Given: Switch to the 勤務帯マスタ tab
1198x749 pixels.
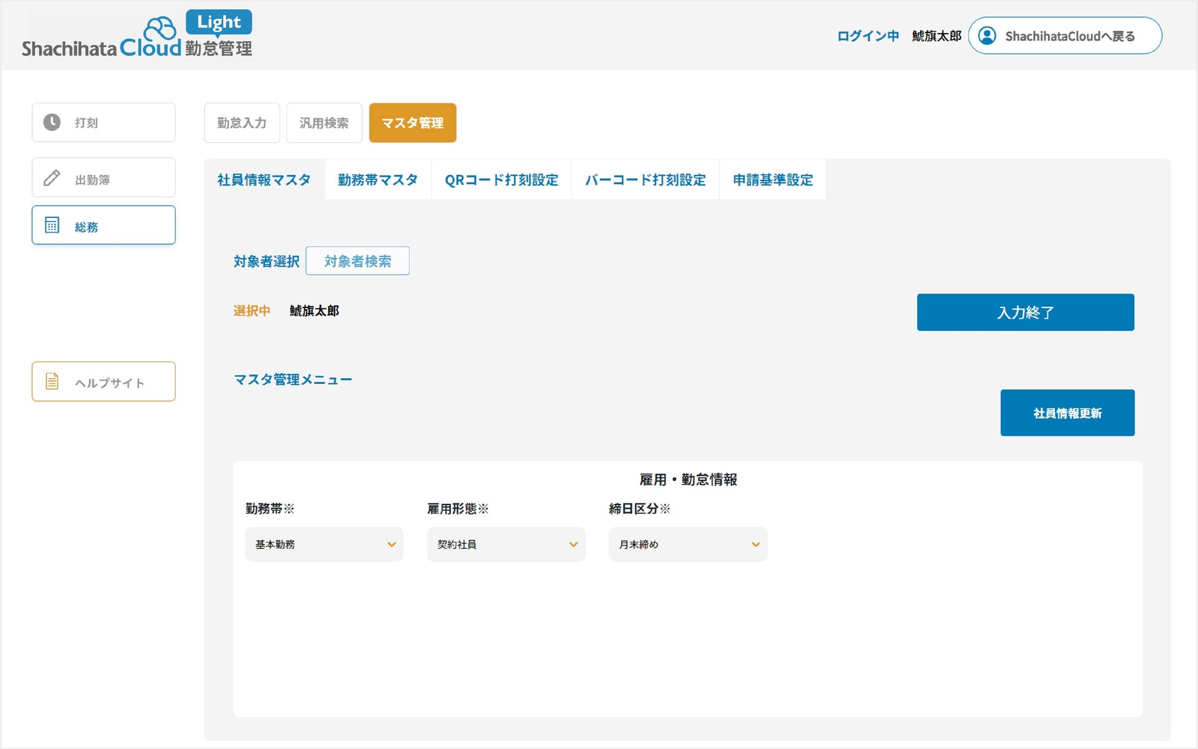Looking at the screenshot, I should point(377,180).
